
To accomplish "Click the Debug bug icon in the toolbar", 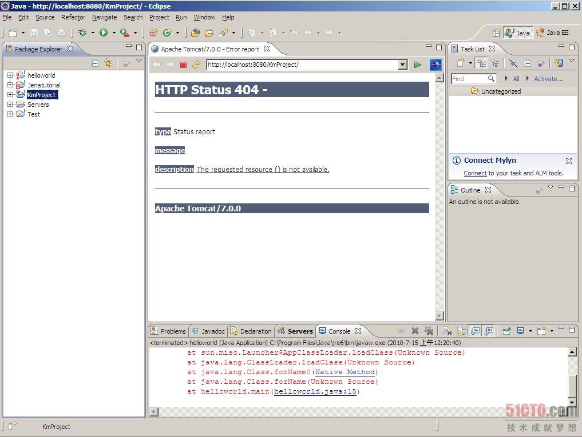I will coord(82,33).
